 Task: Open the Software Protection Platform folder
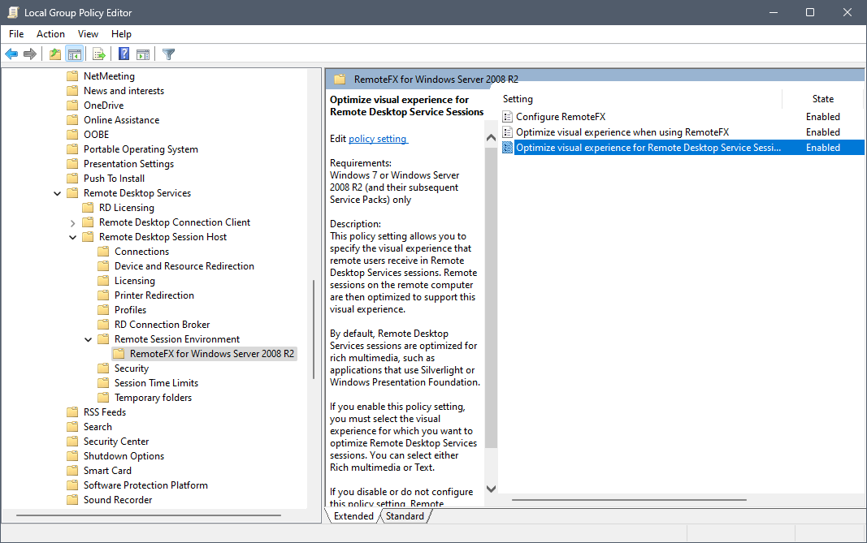pos(145,485)
